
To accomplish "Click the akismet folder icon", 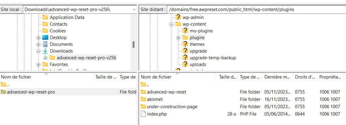I will 143,99.
